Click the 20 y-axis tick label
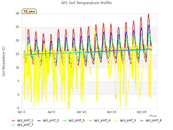173x130 pixels. point(17,40)
